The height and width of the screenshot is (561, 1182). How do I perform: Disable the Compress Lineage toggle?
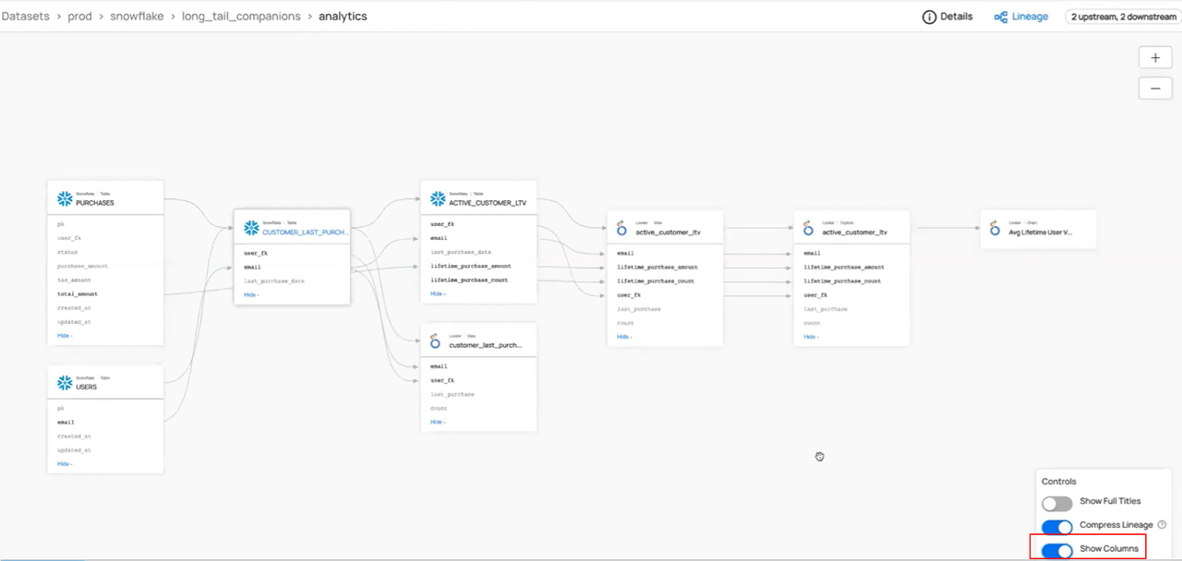coord(1057,527)
